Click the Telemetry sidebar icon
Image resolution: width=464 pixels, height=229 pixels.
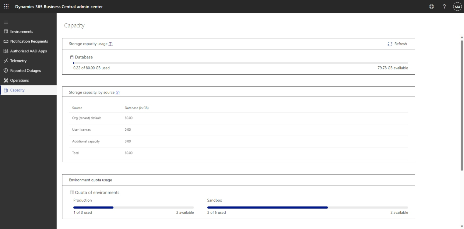pos(6,61)
